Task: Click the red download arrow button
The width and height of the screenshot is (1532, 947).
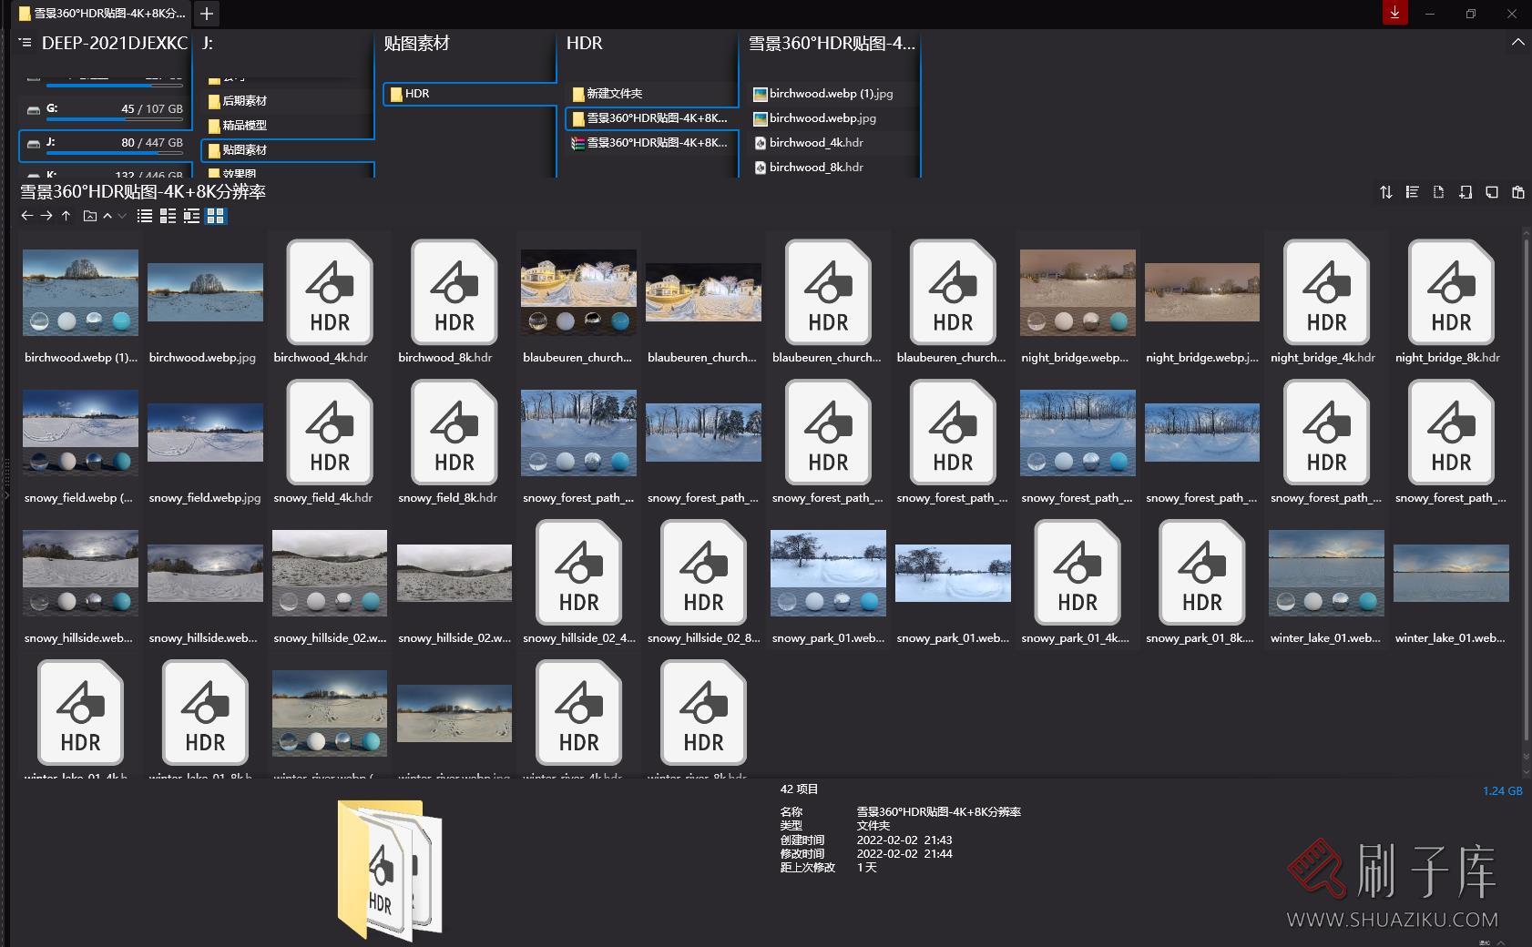Action: pos(1394,13)
